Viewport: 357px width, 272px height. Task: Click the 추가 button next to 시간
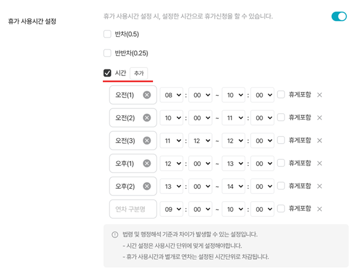pyautogui.click(x=139, y=73)
